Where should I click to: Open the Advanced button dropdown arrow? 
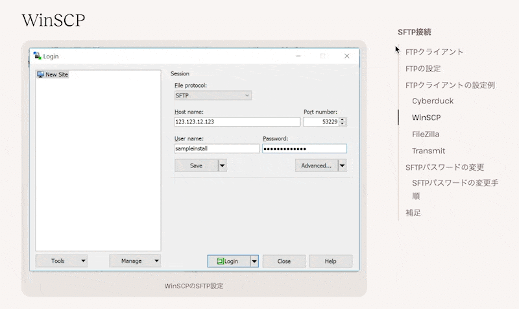pos(343,166)
